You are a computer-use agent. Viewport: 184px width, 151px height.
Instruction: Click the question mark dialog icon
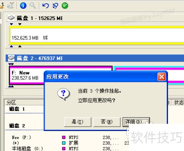[x=64, y=94]
